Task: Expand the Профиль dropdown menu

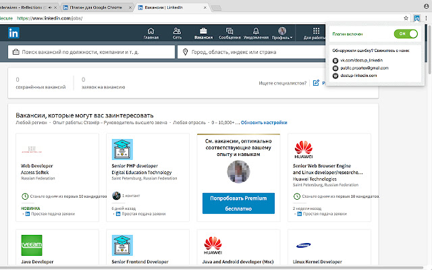Action: click(x=282, y=34)
